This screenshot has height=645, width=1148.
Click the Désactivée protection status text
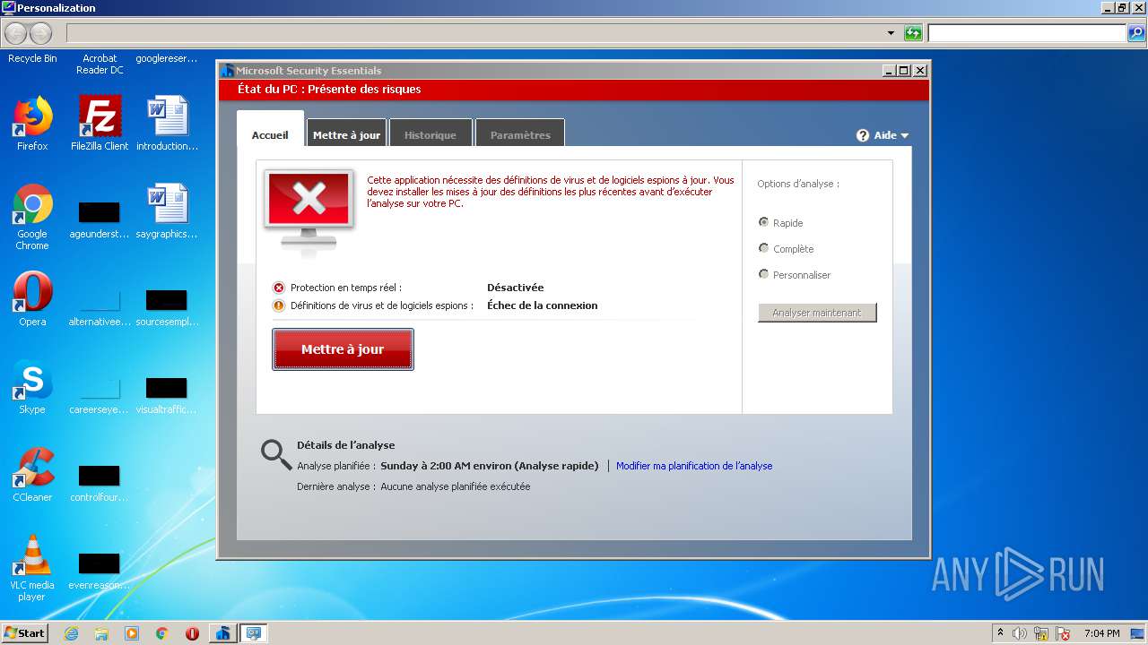[x=515, y=288]
